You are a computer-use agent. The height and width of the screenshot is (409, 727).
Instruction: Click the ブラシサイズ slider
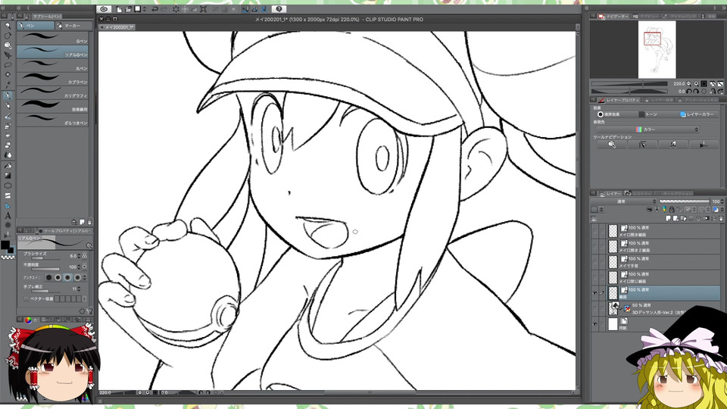[45, 258]
